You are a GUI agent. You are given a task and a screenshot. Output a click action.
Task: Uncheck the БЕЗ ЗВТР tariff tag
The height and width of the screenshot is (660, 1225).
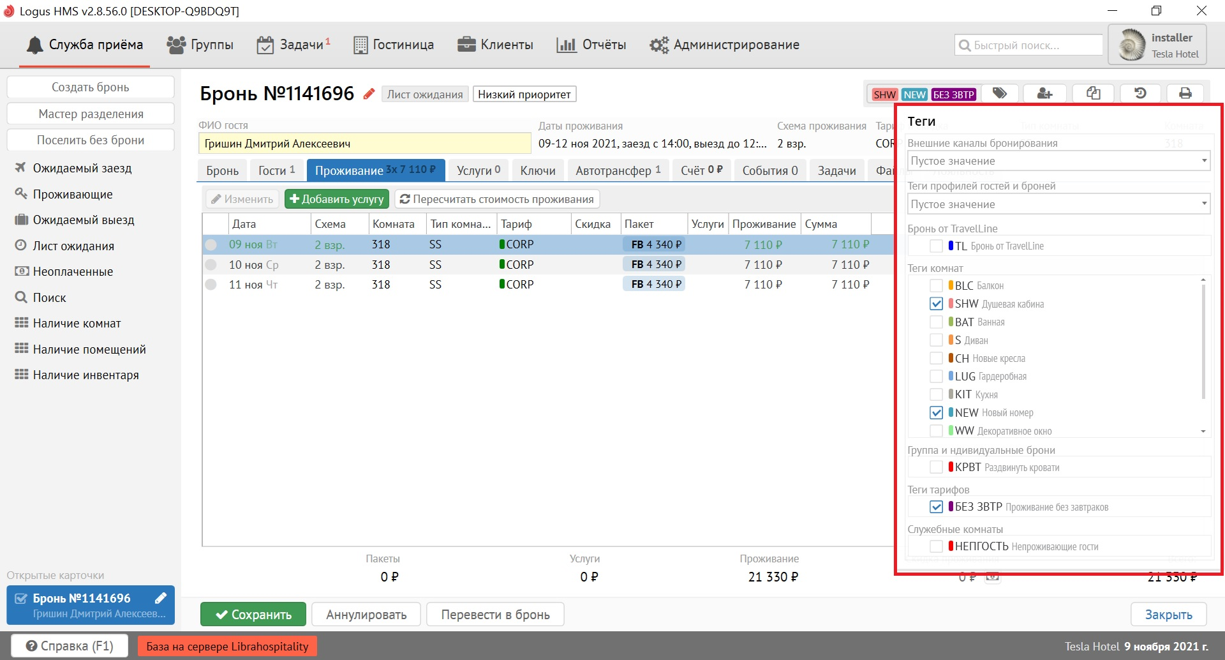pyautogui.click(x=936, y=507)
